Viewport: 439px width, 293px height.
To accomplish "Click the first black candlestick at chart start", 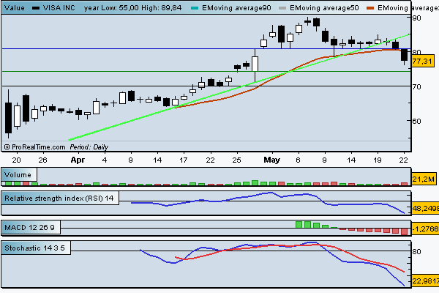I will coord(8,118).
